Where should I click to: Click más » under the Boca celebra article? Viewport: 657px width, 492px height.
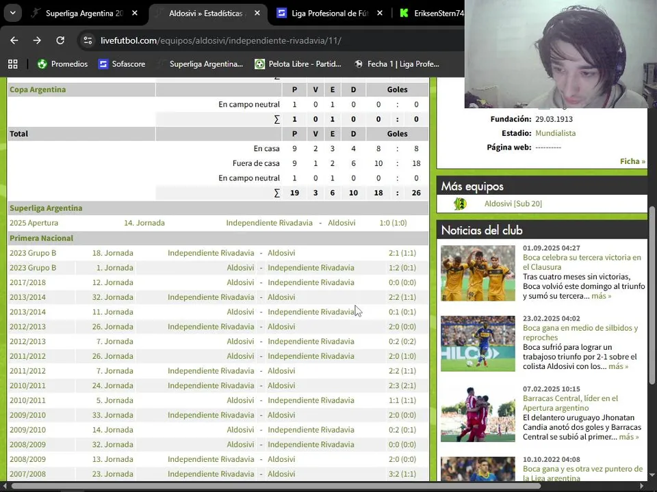click(602, 296)
